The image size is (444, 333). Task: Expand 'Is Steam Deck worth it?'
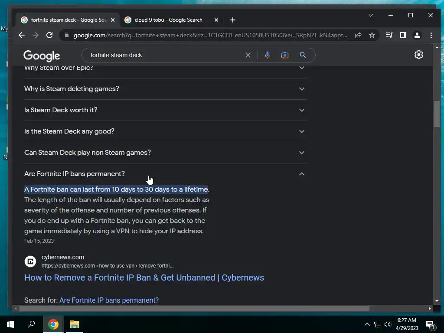(165, 110)
